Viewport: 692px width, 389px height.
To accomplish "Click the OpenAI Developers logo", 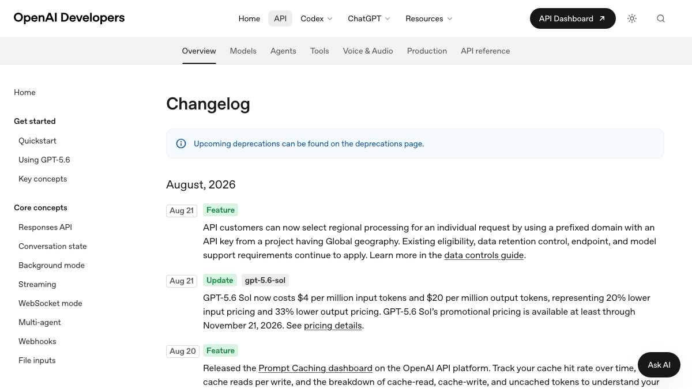I will click(69, 18).
